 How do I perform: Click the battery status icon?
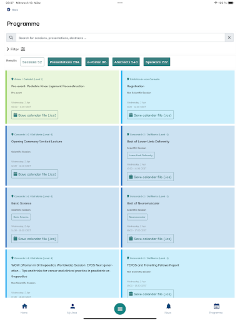click(x=231, y=3)
